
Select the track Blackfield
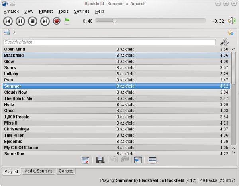[116, 56]
